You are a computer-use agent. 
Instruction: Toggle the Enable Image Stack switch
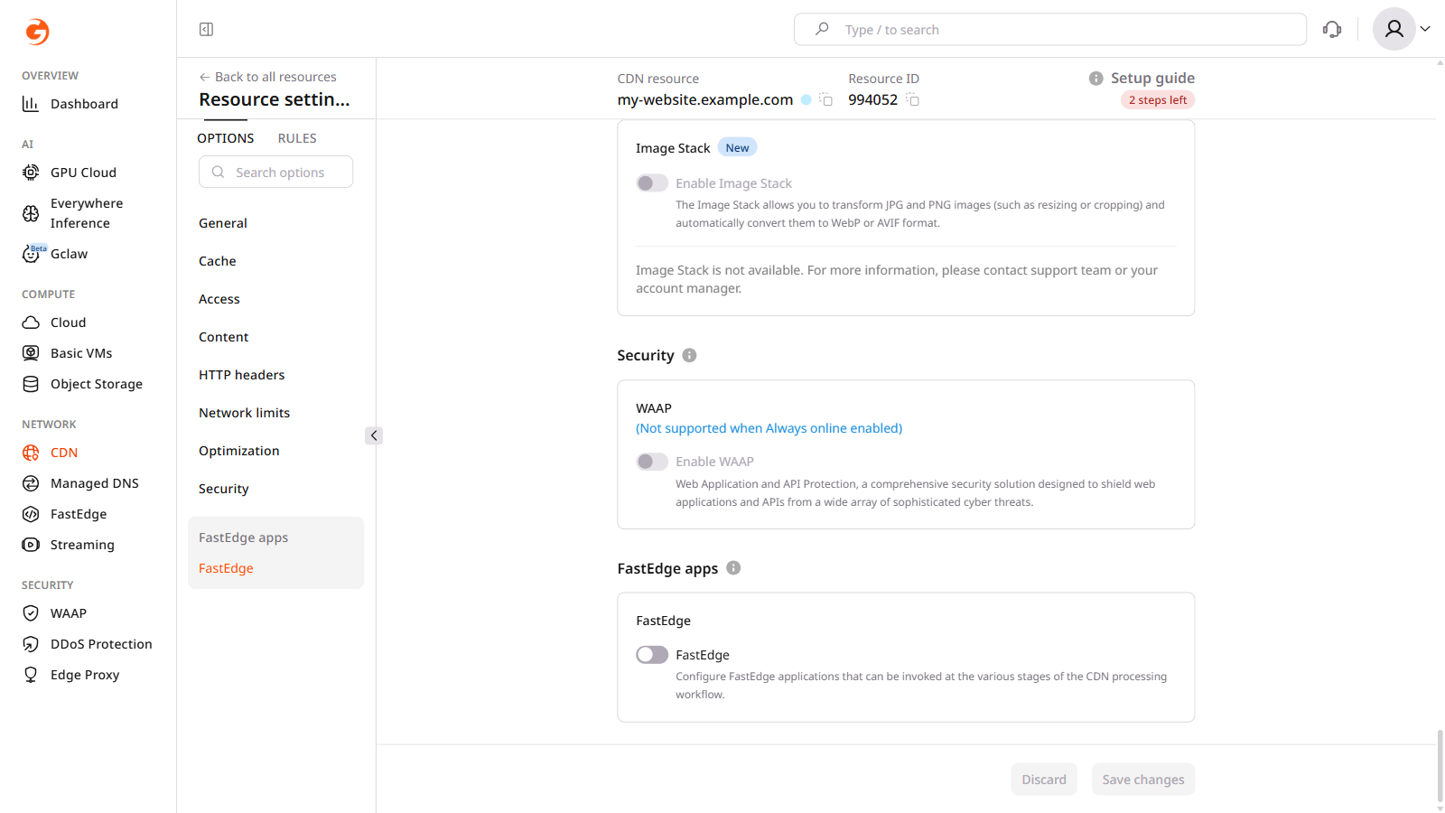coord(652,183)
